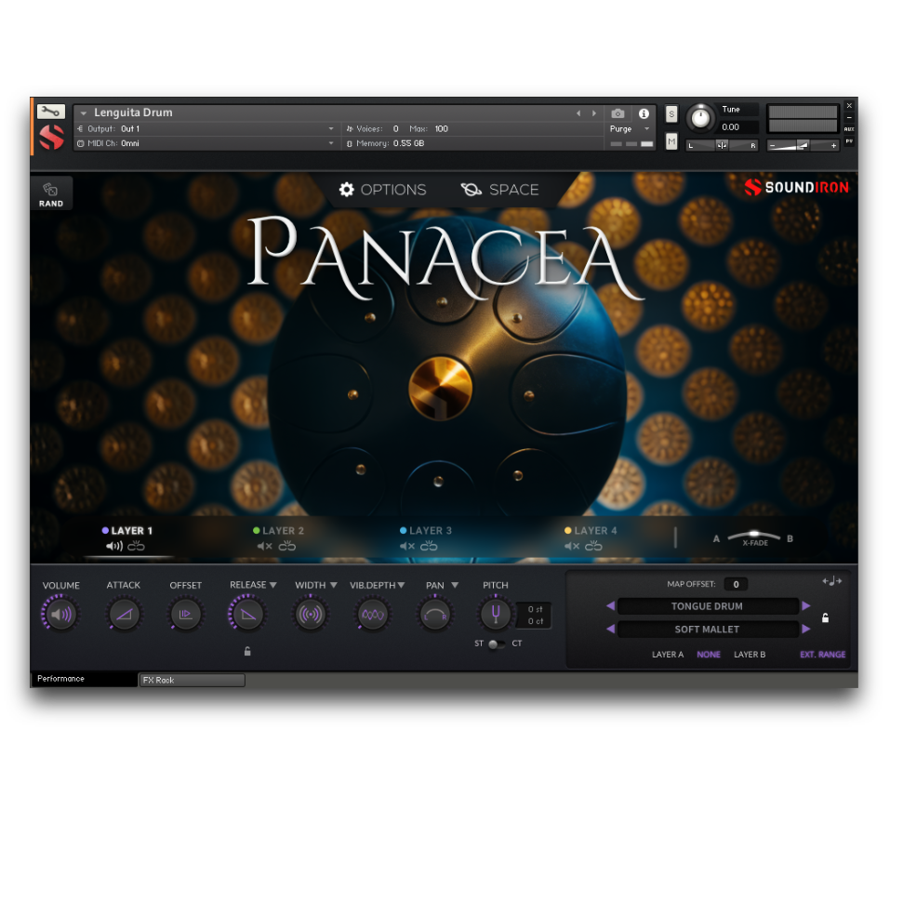Open the snapshot camera view
Viewport: 903px width, 902px height.
point(617,113)
